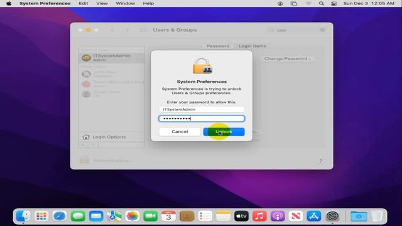The image size is (402, 226).
Task: Click the Change Password button
Action: coord(288,58)
